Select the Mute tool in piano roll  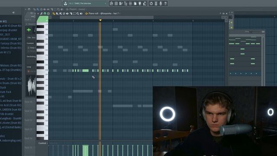click(68, 13)
